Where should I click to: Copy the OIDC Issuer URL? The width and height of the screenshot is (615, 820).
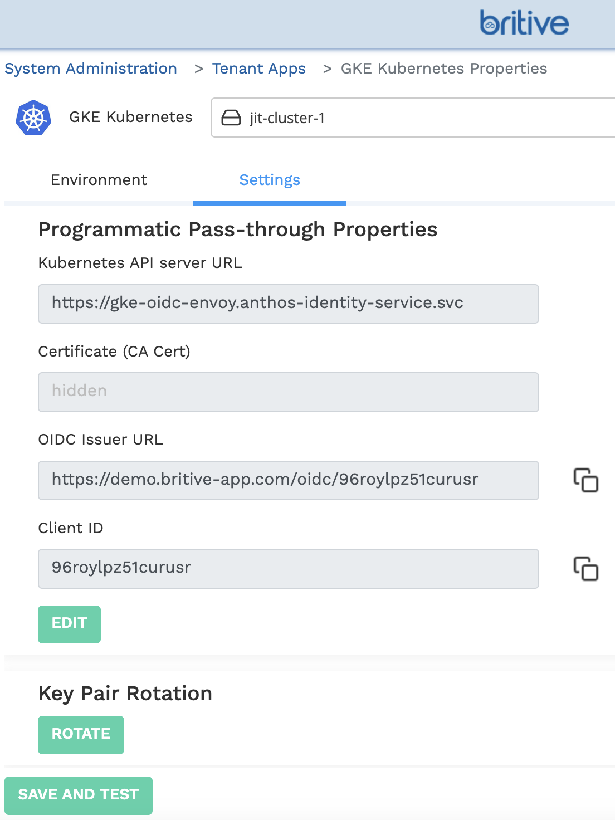point(585,480)
